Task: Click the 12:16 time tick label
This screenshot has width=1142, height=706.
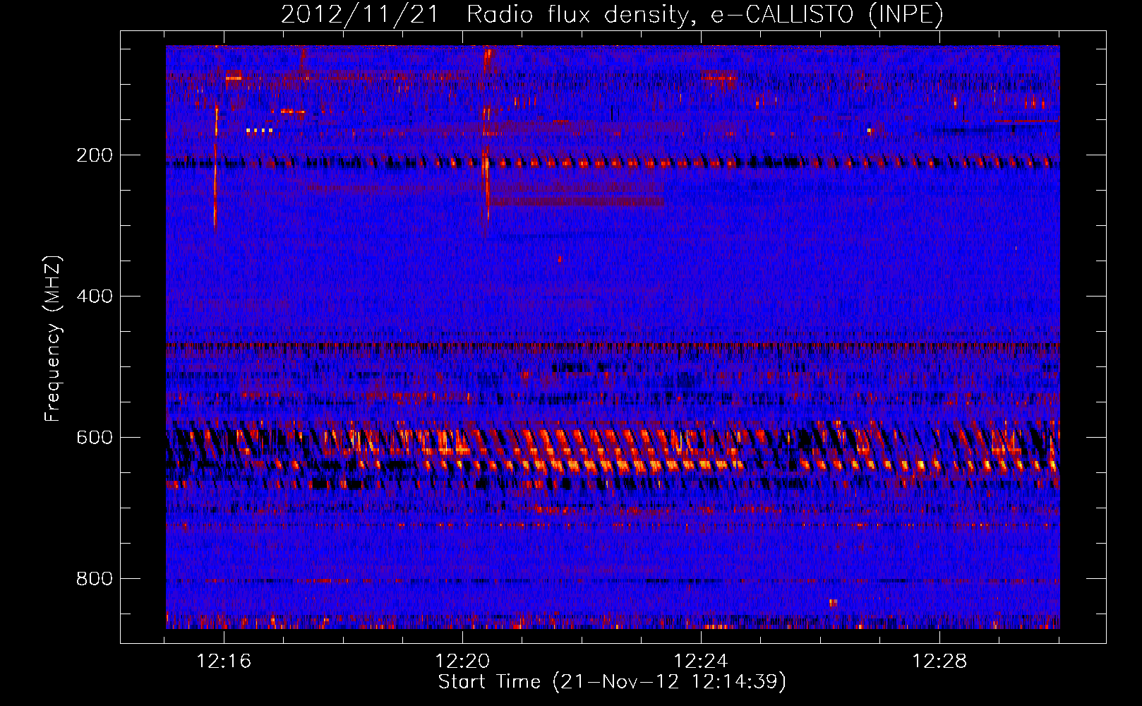Action: [224, 662]
